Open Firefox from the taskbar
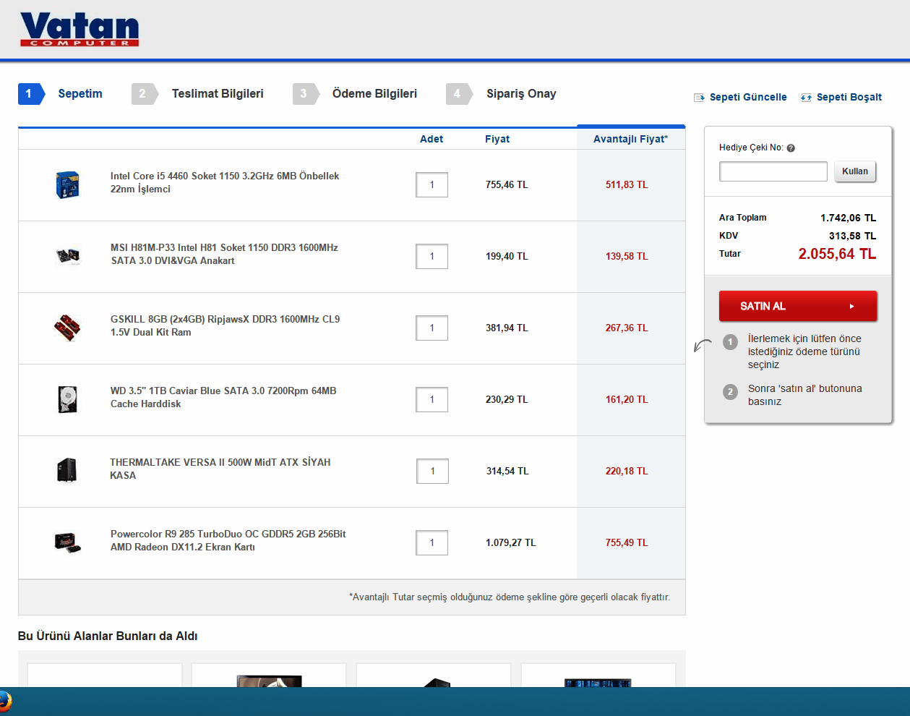This screenshot has width=910, height=716. [x=5, y=702]
